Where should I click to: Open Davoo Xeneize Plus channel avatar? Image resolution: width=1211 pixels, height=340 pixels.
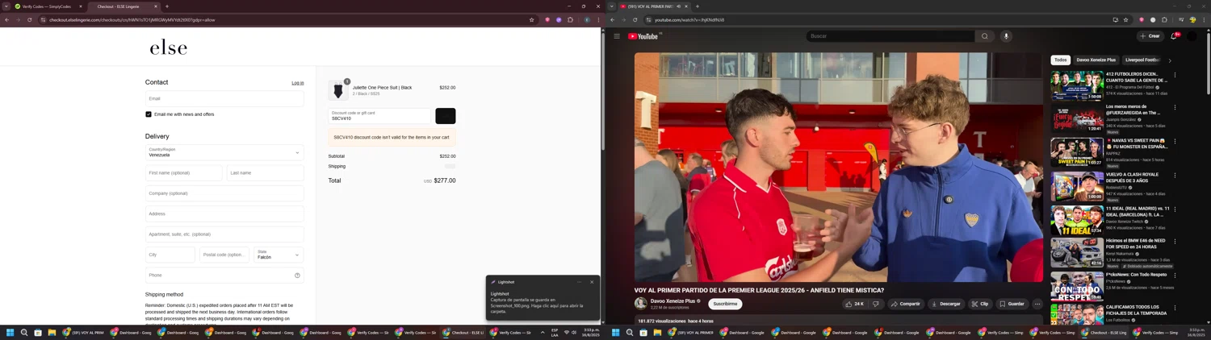640,304
